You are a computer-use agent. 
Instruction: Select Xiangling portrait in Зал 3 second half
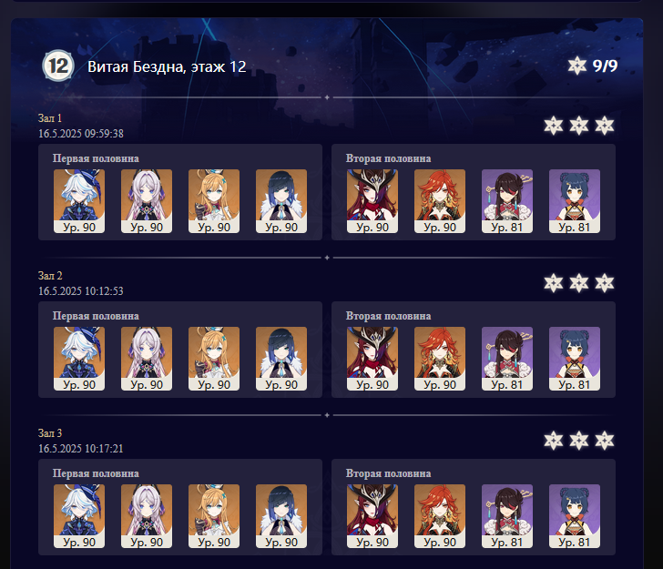point(574,516)
